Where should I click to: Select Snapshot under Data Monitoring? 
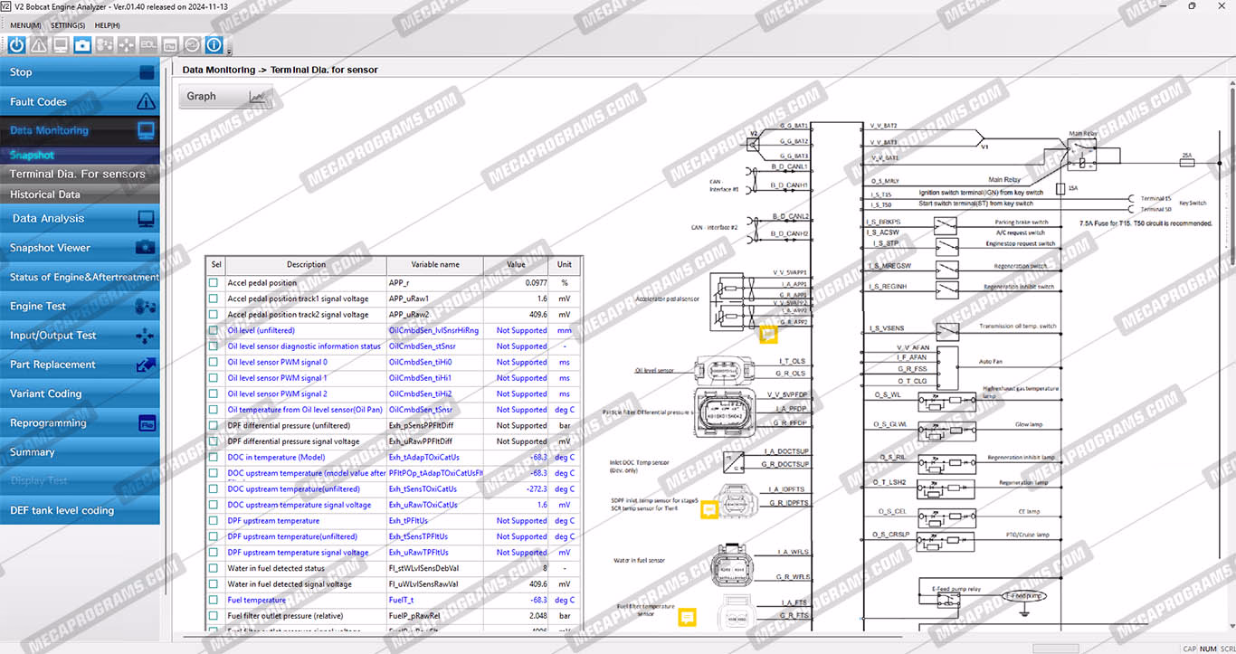(80, 156)
